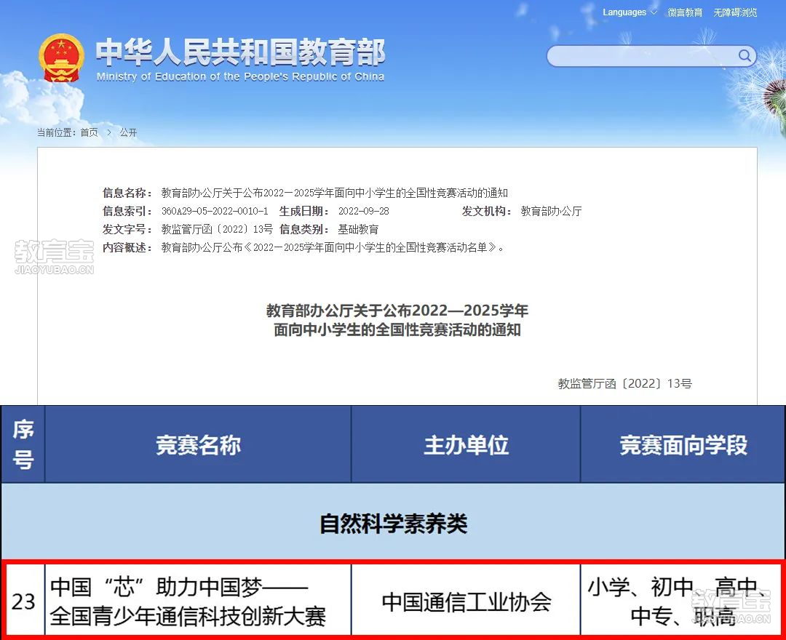This screenshot has width=786, height=640.
Task: Click the bold article headline
Action: click(x=397, y=320)
